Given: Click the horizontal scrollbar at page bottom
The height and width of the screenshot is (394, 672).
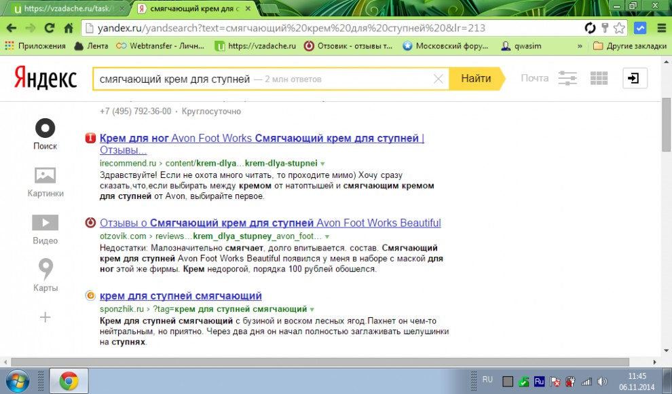Looking at the screenshot, I should (320, 362).
